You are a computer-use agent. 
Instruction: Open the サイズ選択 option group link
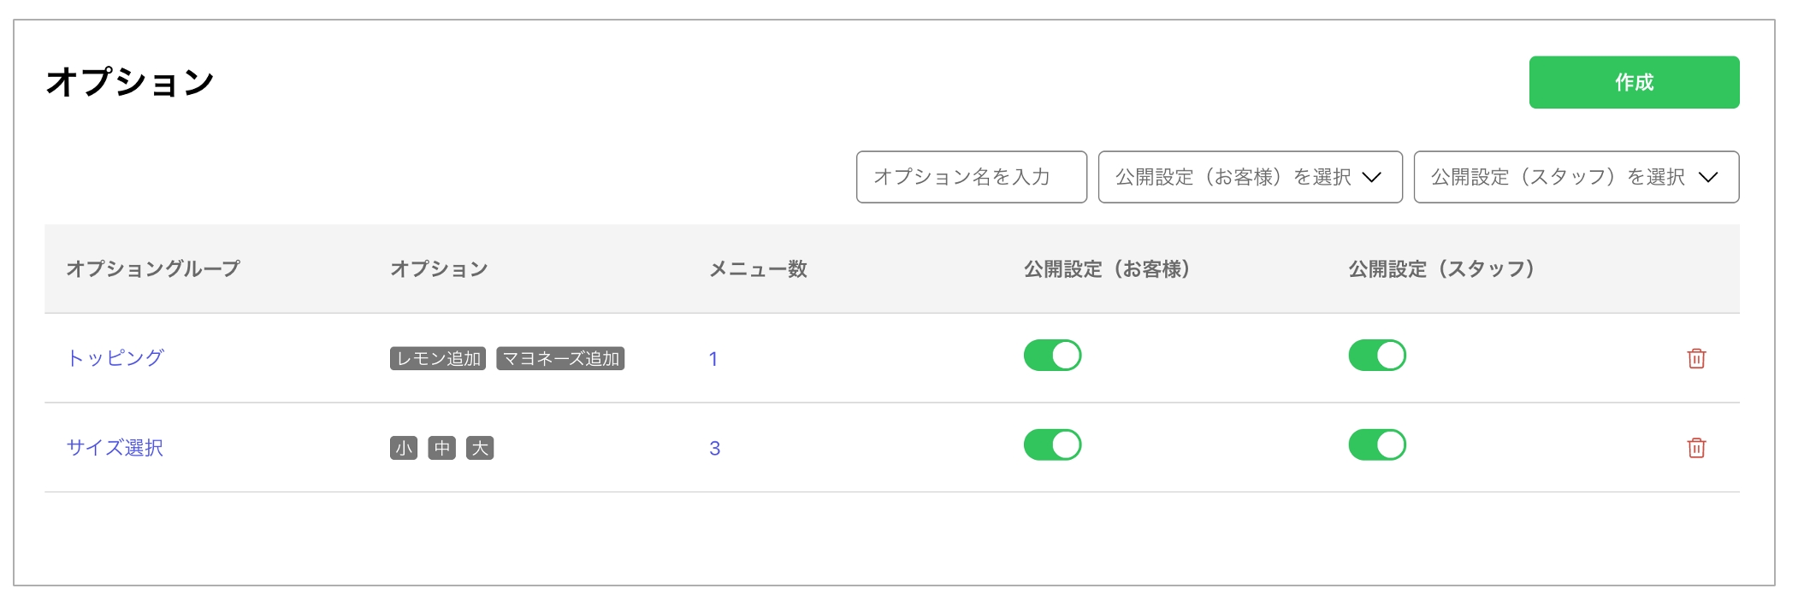(115, 448)
